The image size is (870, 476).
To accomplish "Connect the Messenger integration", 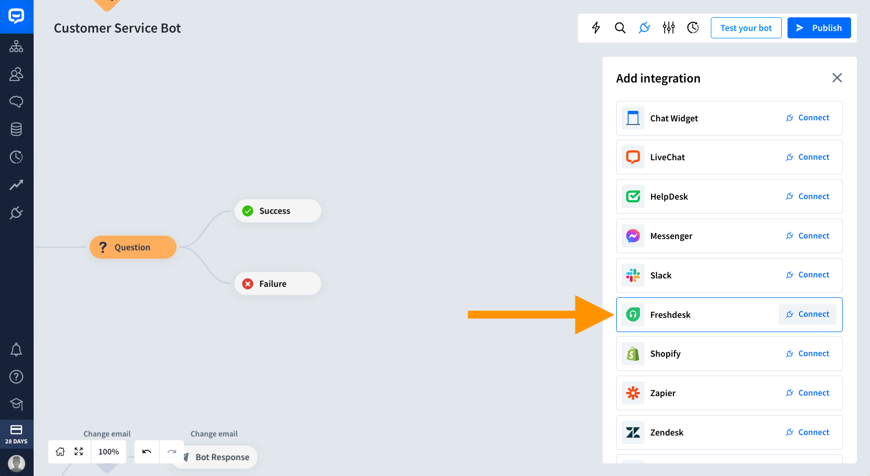I will coord(807,236).
